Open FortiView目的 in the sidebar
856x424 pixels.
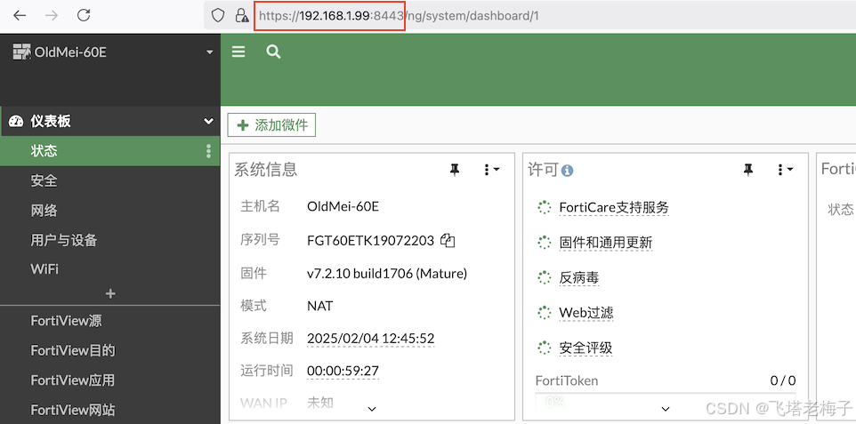(73, 350)
